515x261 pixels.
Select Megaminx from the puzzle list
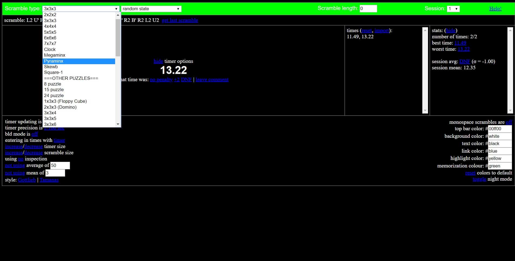pos(55,55)
